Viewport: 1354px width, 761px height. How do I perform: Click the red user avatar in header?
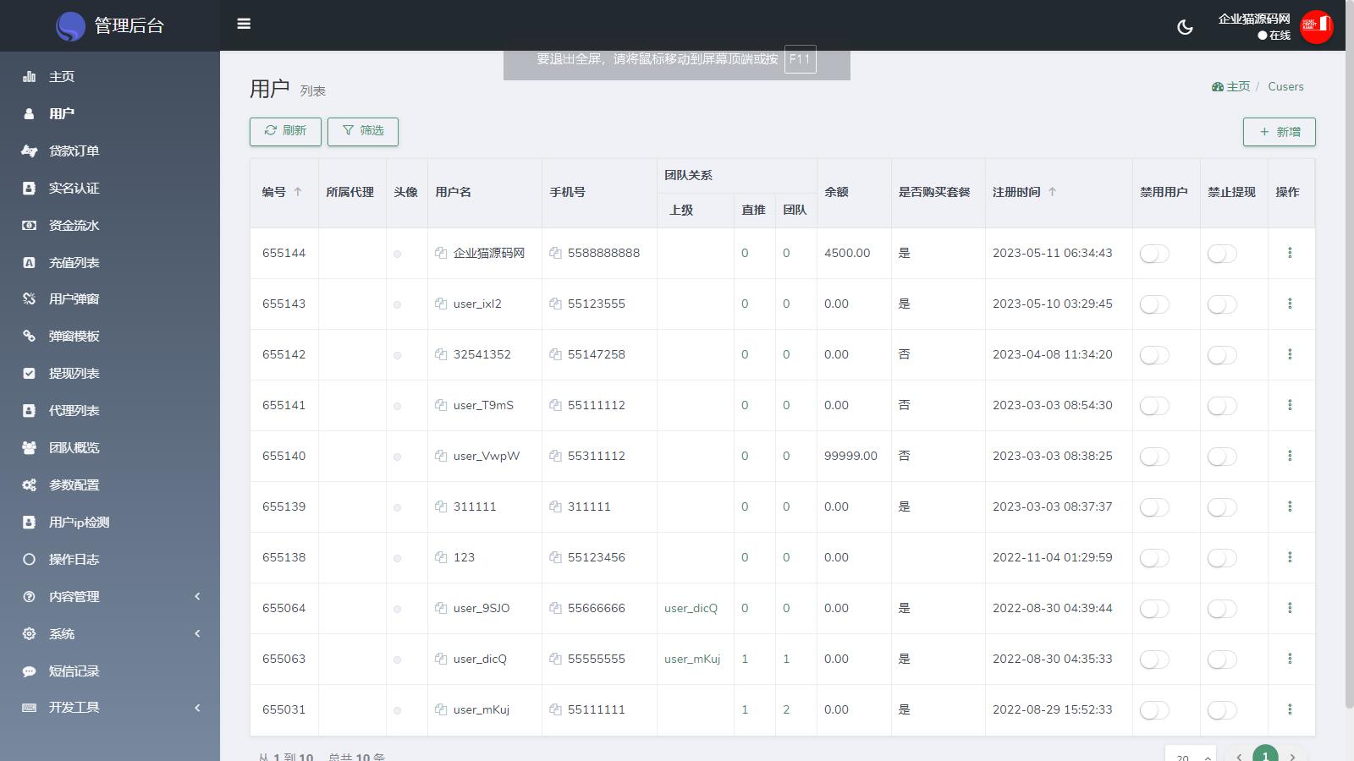tap(1316, 26)
